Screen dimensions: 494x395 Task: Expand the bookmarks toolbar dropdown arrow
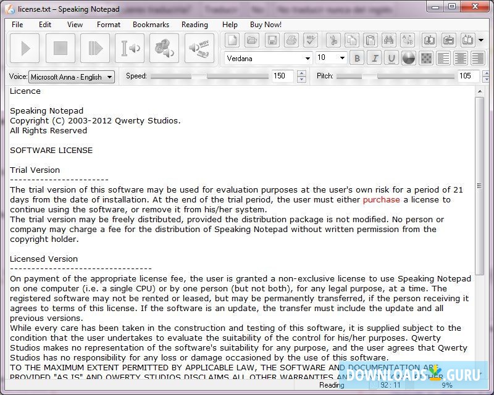pyautogui.click(x=481, y=40)
